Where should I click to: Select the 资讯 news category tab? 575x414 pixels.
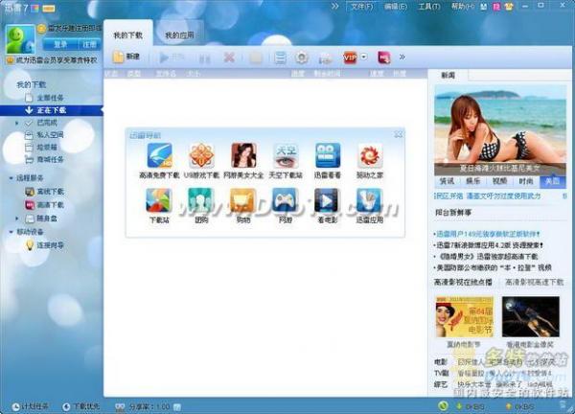click(x=447, y=181)
